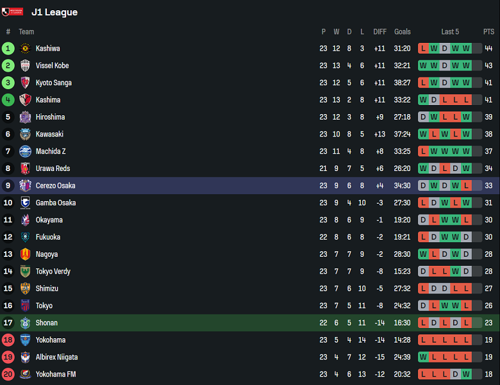This screenshot has width=500, height=385.
Task: Click the Tokyo Verdy team crest
Action: (25, 272)
